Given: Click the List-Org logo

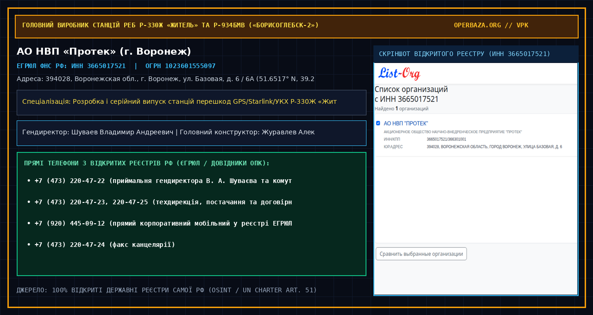Looking at the screenshot, I should pos(399,73).
